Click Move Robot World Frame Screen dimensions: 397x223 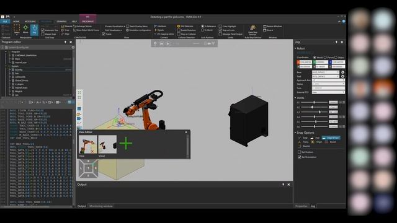tap(86, 30)
